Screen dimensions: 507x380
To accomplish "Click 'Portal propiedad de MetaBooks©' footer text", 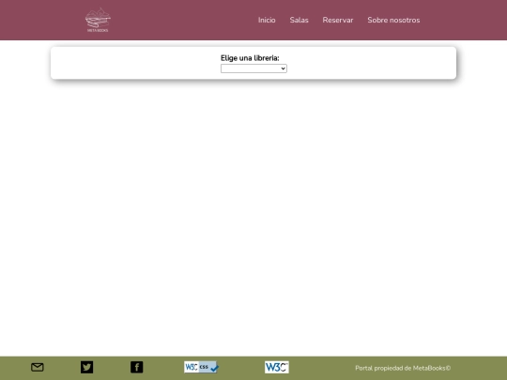I will point(403,368).
